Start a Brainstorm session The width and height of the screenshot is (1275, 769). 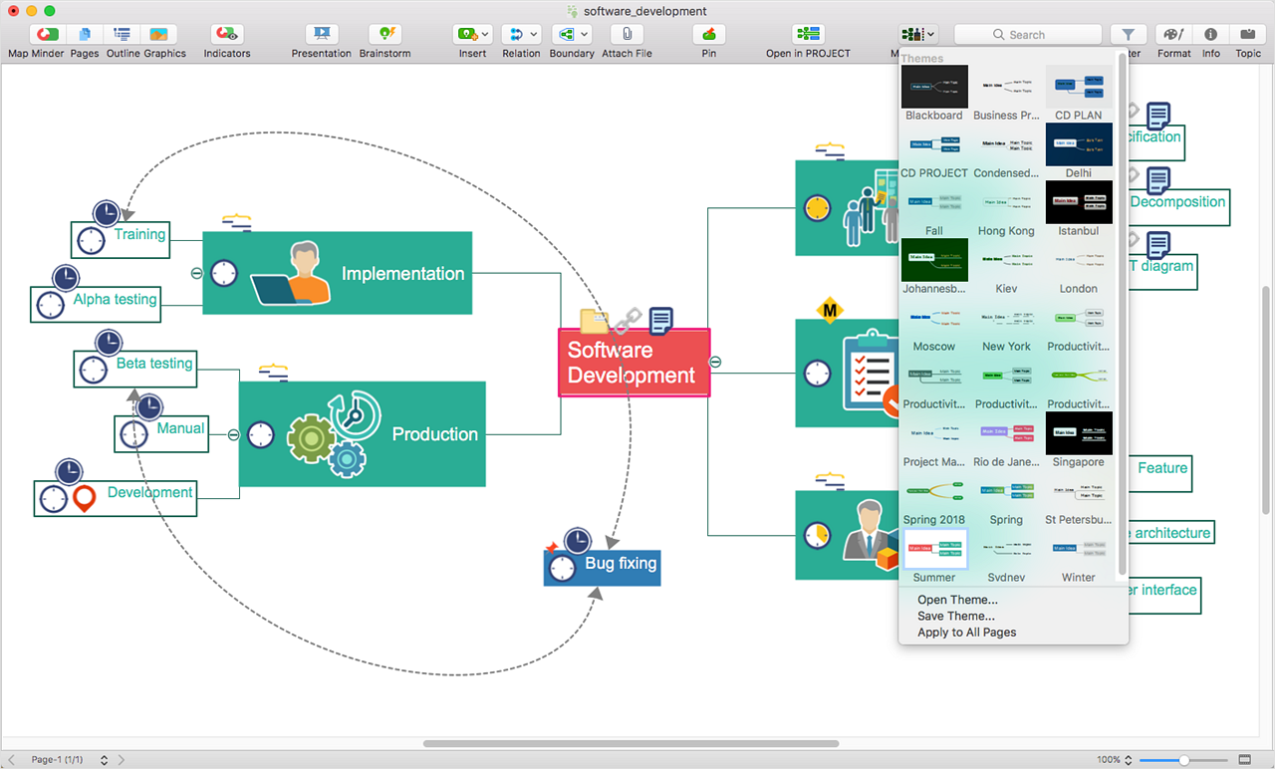pyautogui.click(x=384, y=35)
